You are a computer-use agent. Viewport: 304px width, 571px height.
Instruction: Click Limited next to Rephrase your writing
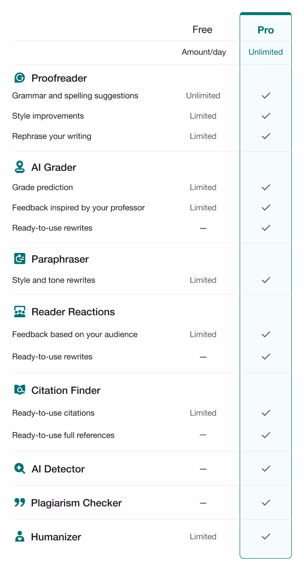point(203,136)
